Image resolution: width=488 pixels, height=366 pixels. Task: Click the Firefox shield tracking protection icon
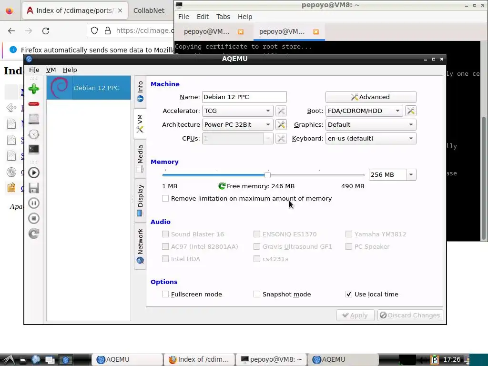pos(94,30)
